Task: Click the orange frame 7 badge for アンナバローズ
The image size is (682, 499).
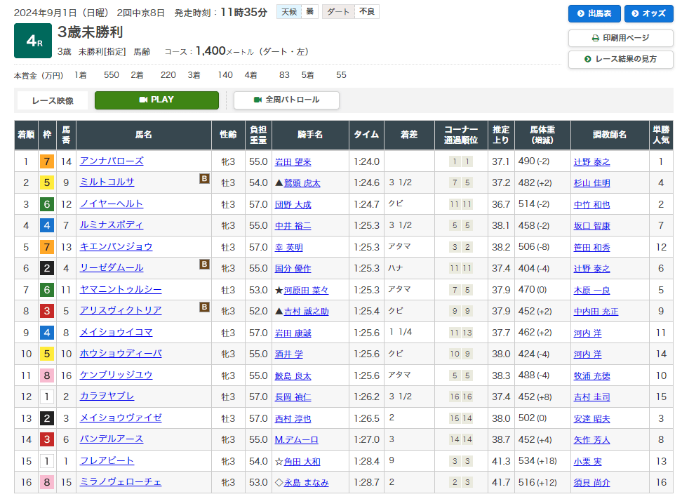Action: click(47, 161)
